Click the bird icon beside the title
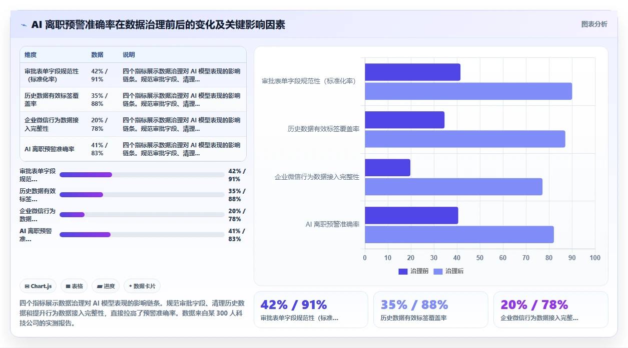This screenshot has width=628, height=348. click(24, 25)
